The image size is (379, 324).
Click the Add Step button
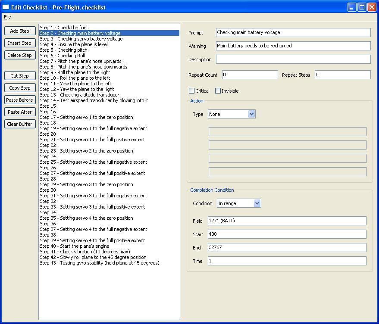coord(19,31)
